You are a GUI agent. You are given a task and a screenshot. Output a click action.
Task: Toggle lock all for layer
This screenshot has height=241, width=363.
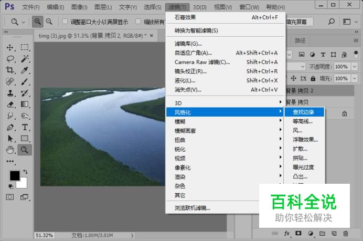click(x=313, y=79)
